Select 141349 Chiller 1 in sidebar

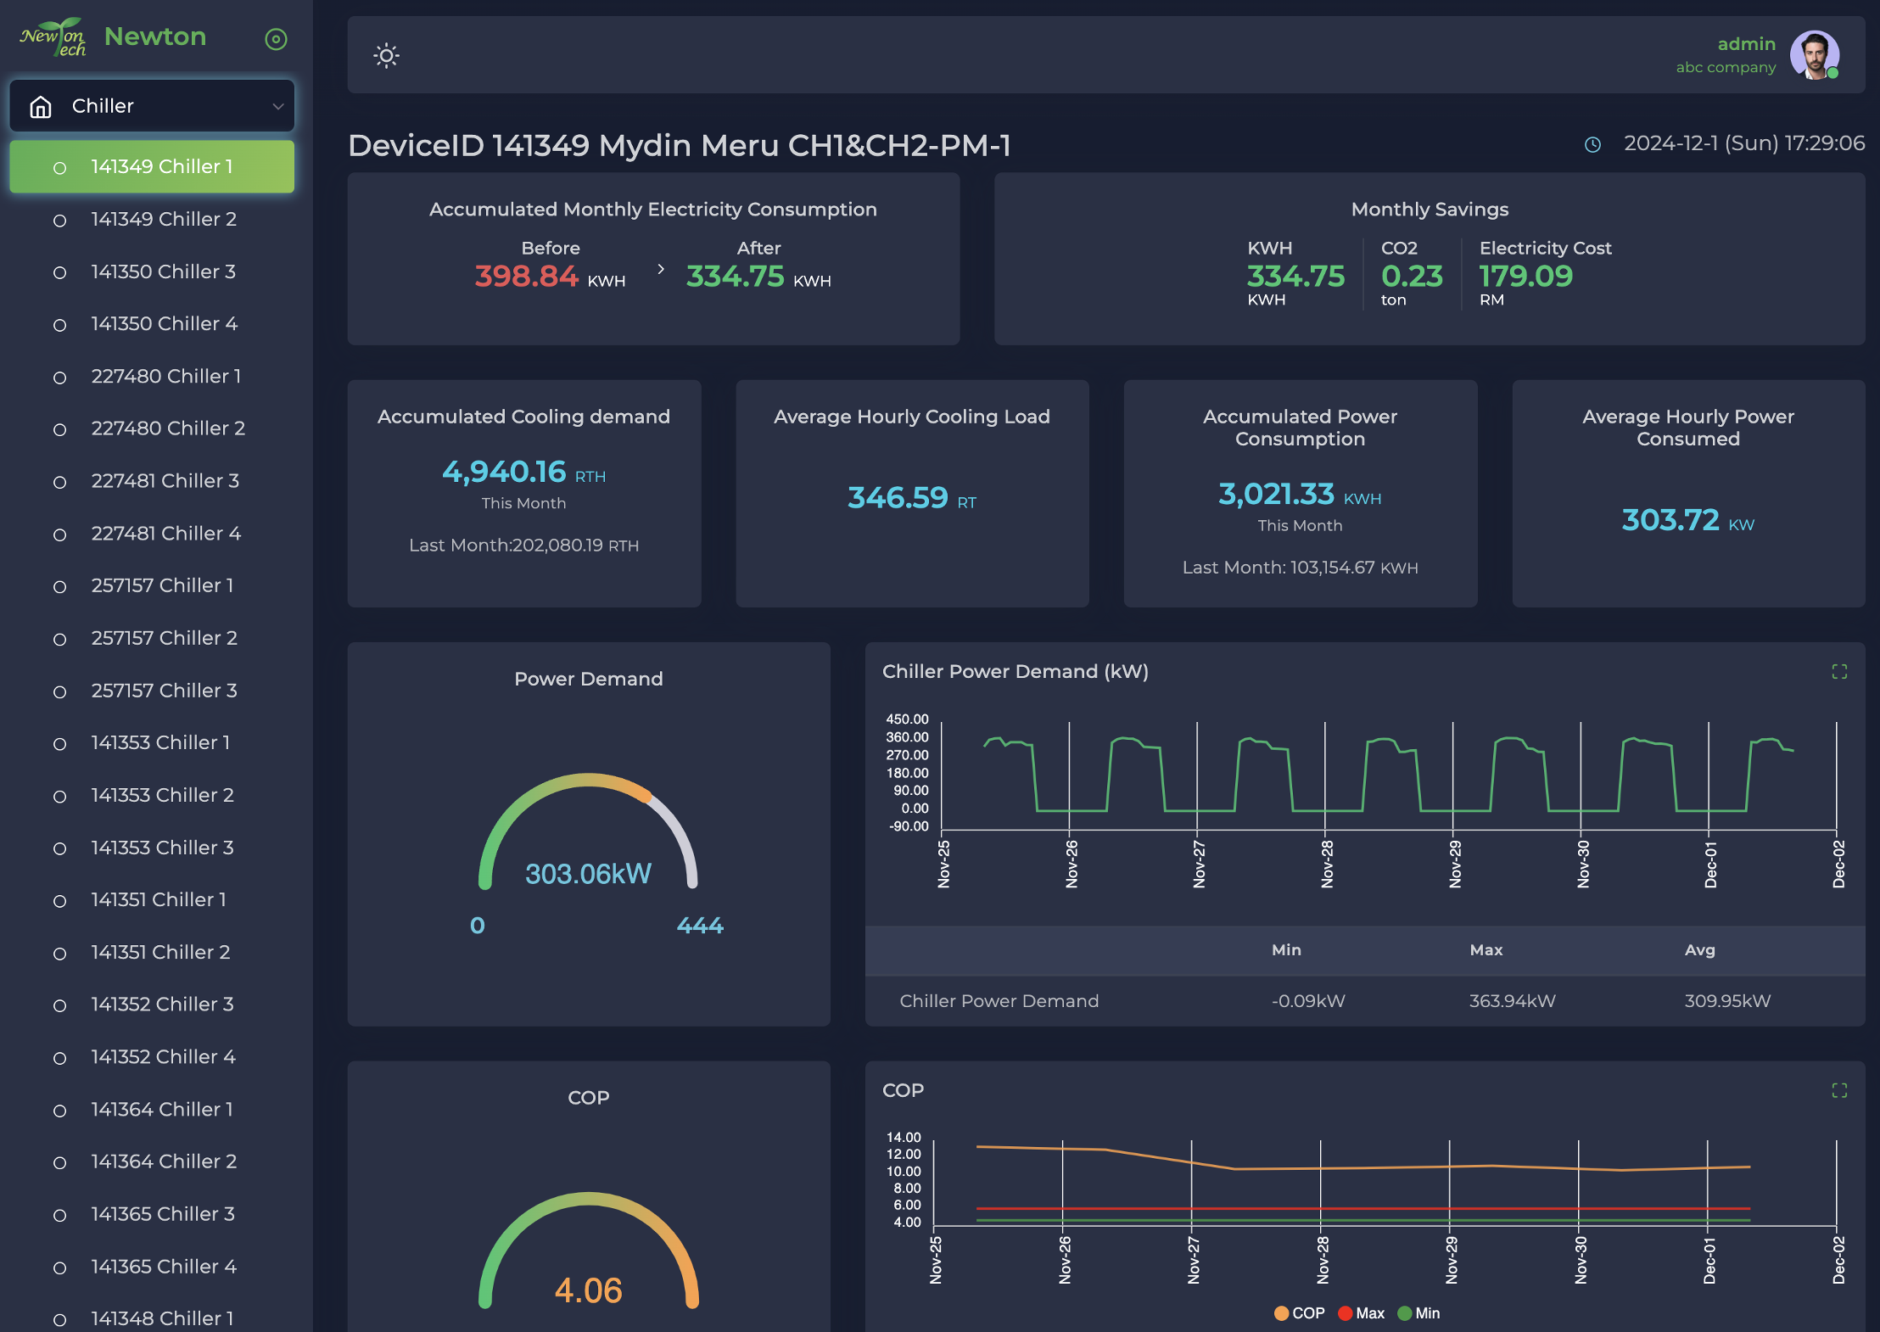(x=152, y=167)
